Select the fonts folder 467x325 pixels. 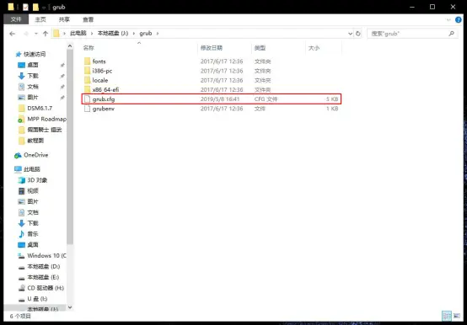[99, 61]
